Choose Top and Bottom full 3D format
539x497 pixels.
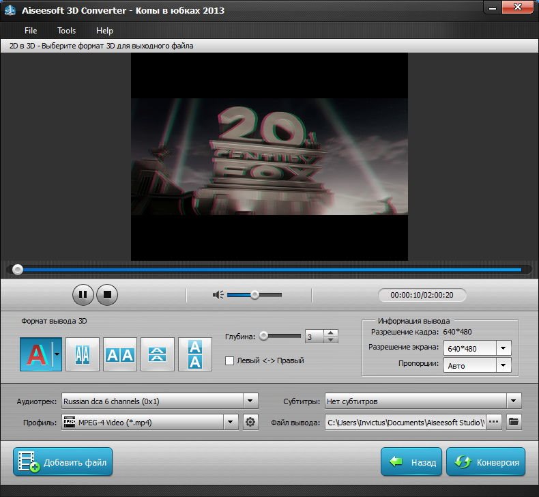[x=195, y=354]
